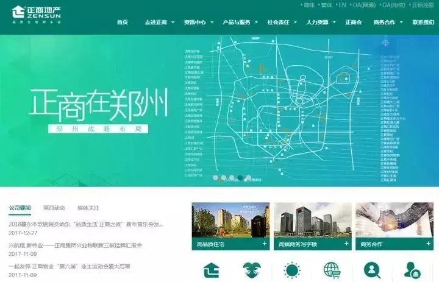Screen dimensions: 439x282
Task: Expand the 资讯中心 dropdown arrow
Action: coord(212,22)
